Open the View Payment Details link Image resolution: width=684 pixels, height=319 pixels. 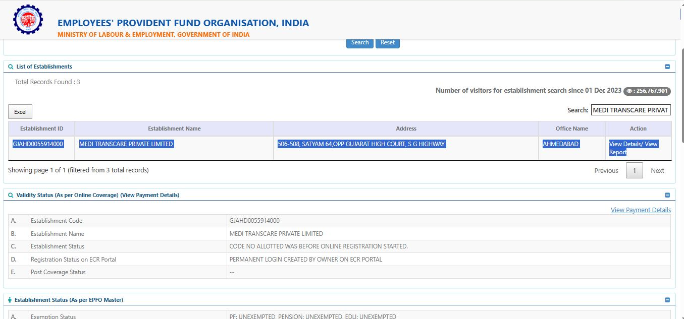[x=641, y=210]
